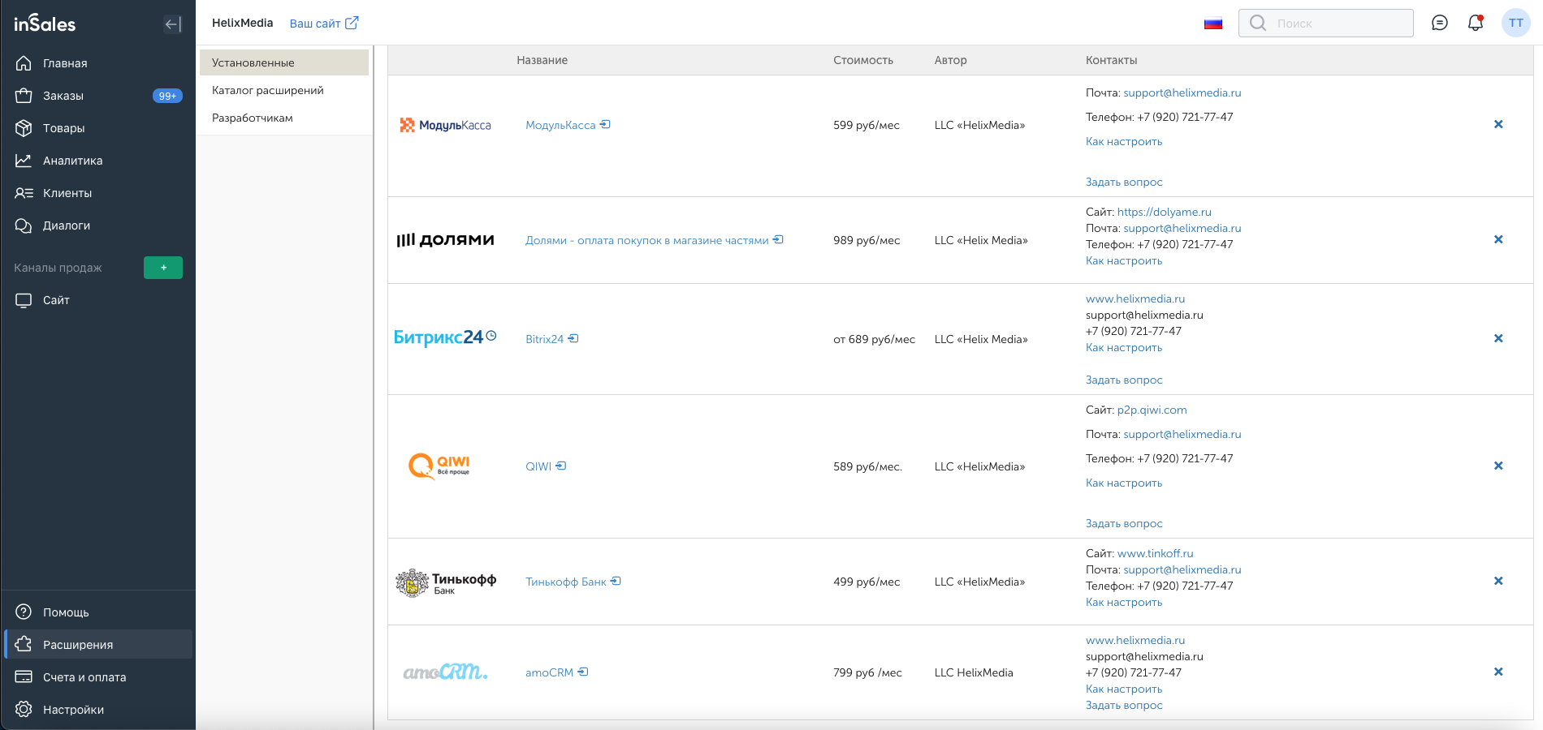Remove the QIWI extension
Screen dimensions: 1543x730
1498,466
